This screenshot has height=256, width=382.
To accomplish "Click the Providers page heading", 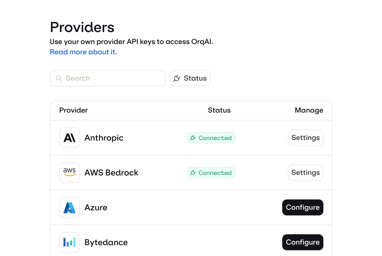I will coord(82,27).
